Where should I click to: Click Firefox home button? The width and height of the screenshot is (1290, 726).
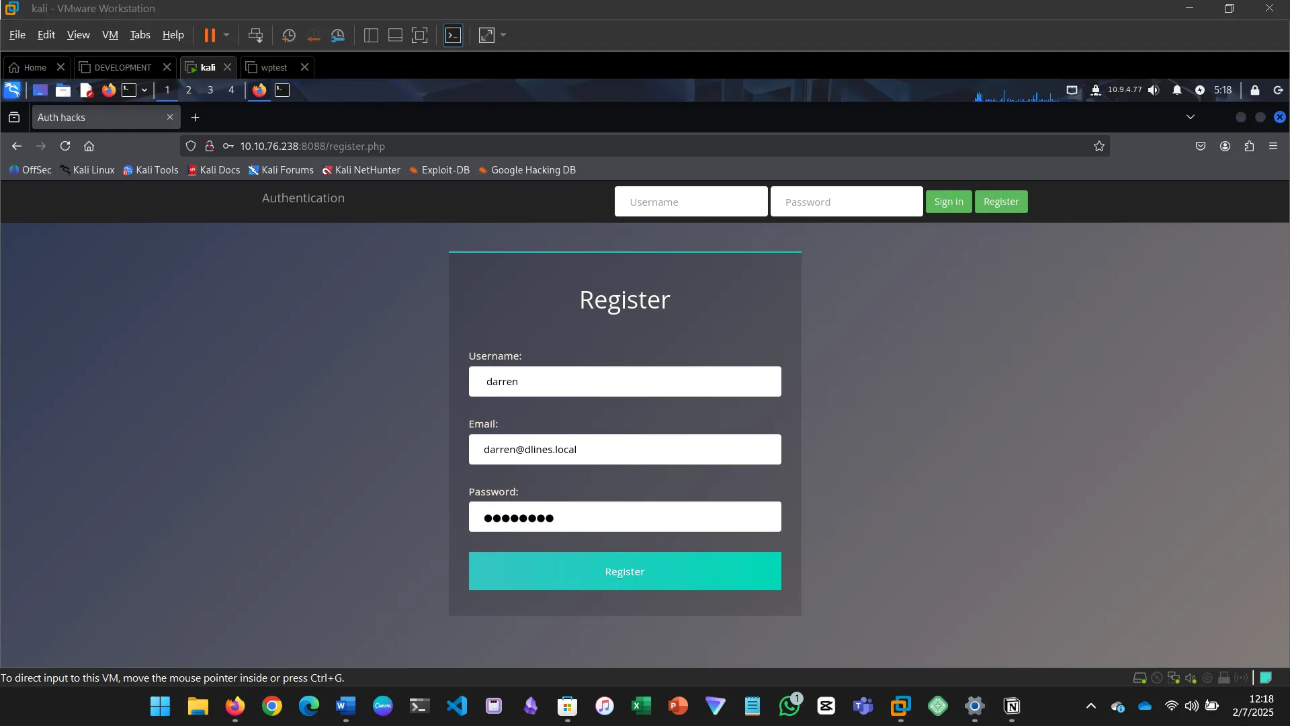click(89, 146)
